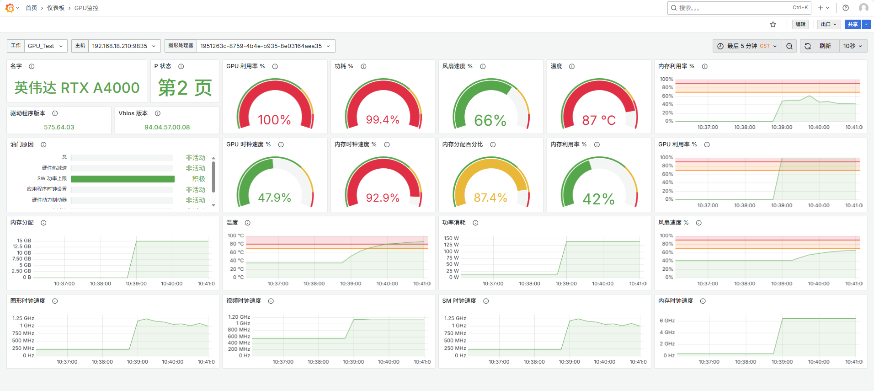Click info icon next to 驱动程序版本

pos(55,113)
